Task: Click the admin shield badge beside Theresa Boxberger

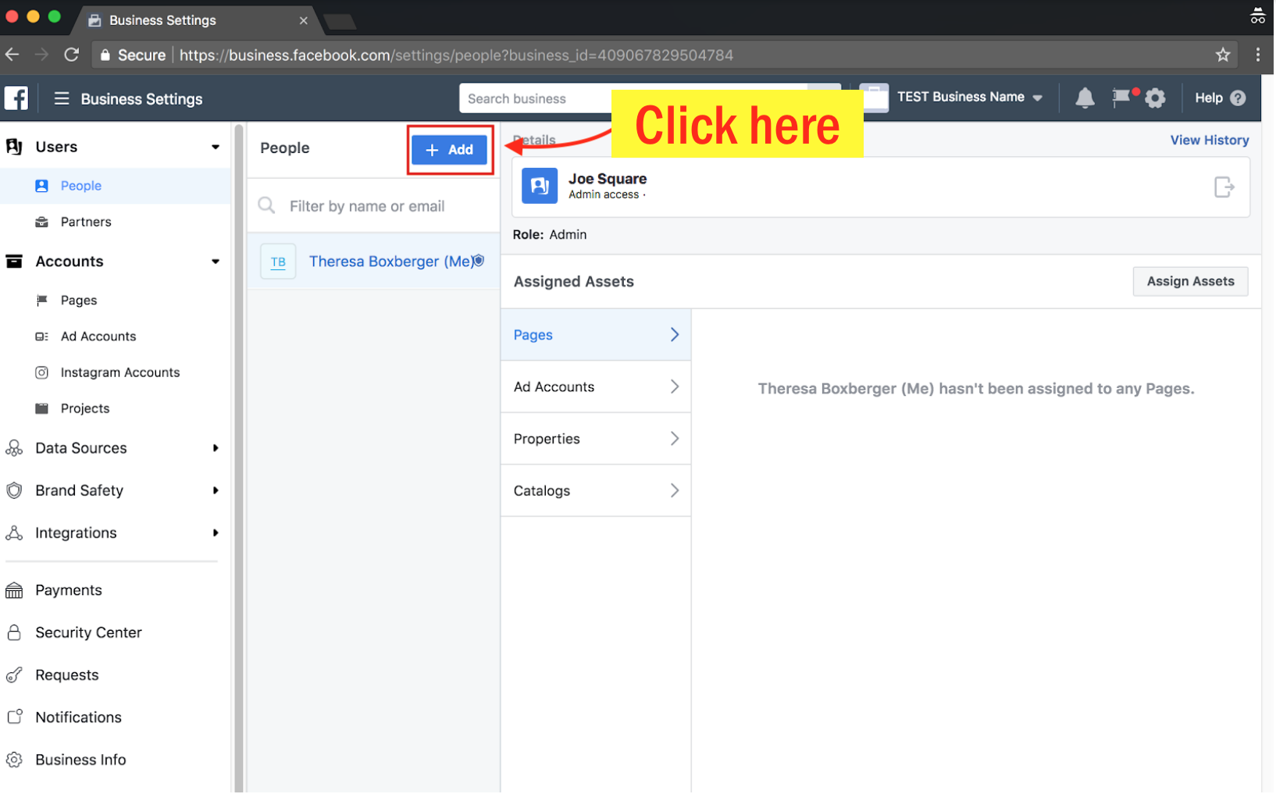Action: pos(479,261)
